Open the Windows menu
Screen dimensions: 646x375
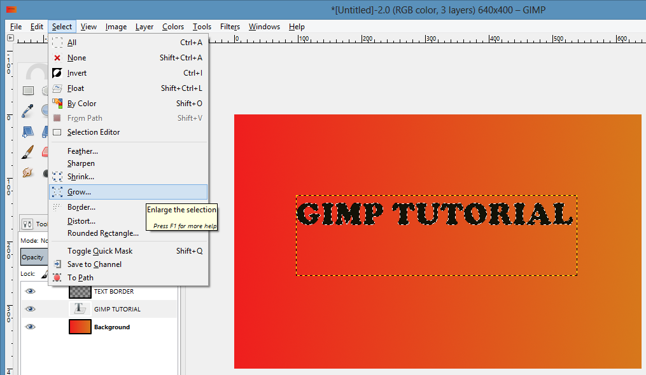coord(264,26)
